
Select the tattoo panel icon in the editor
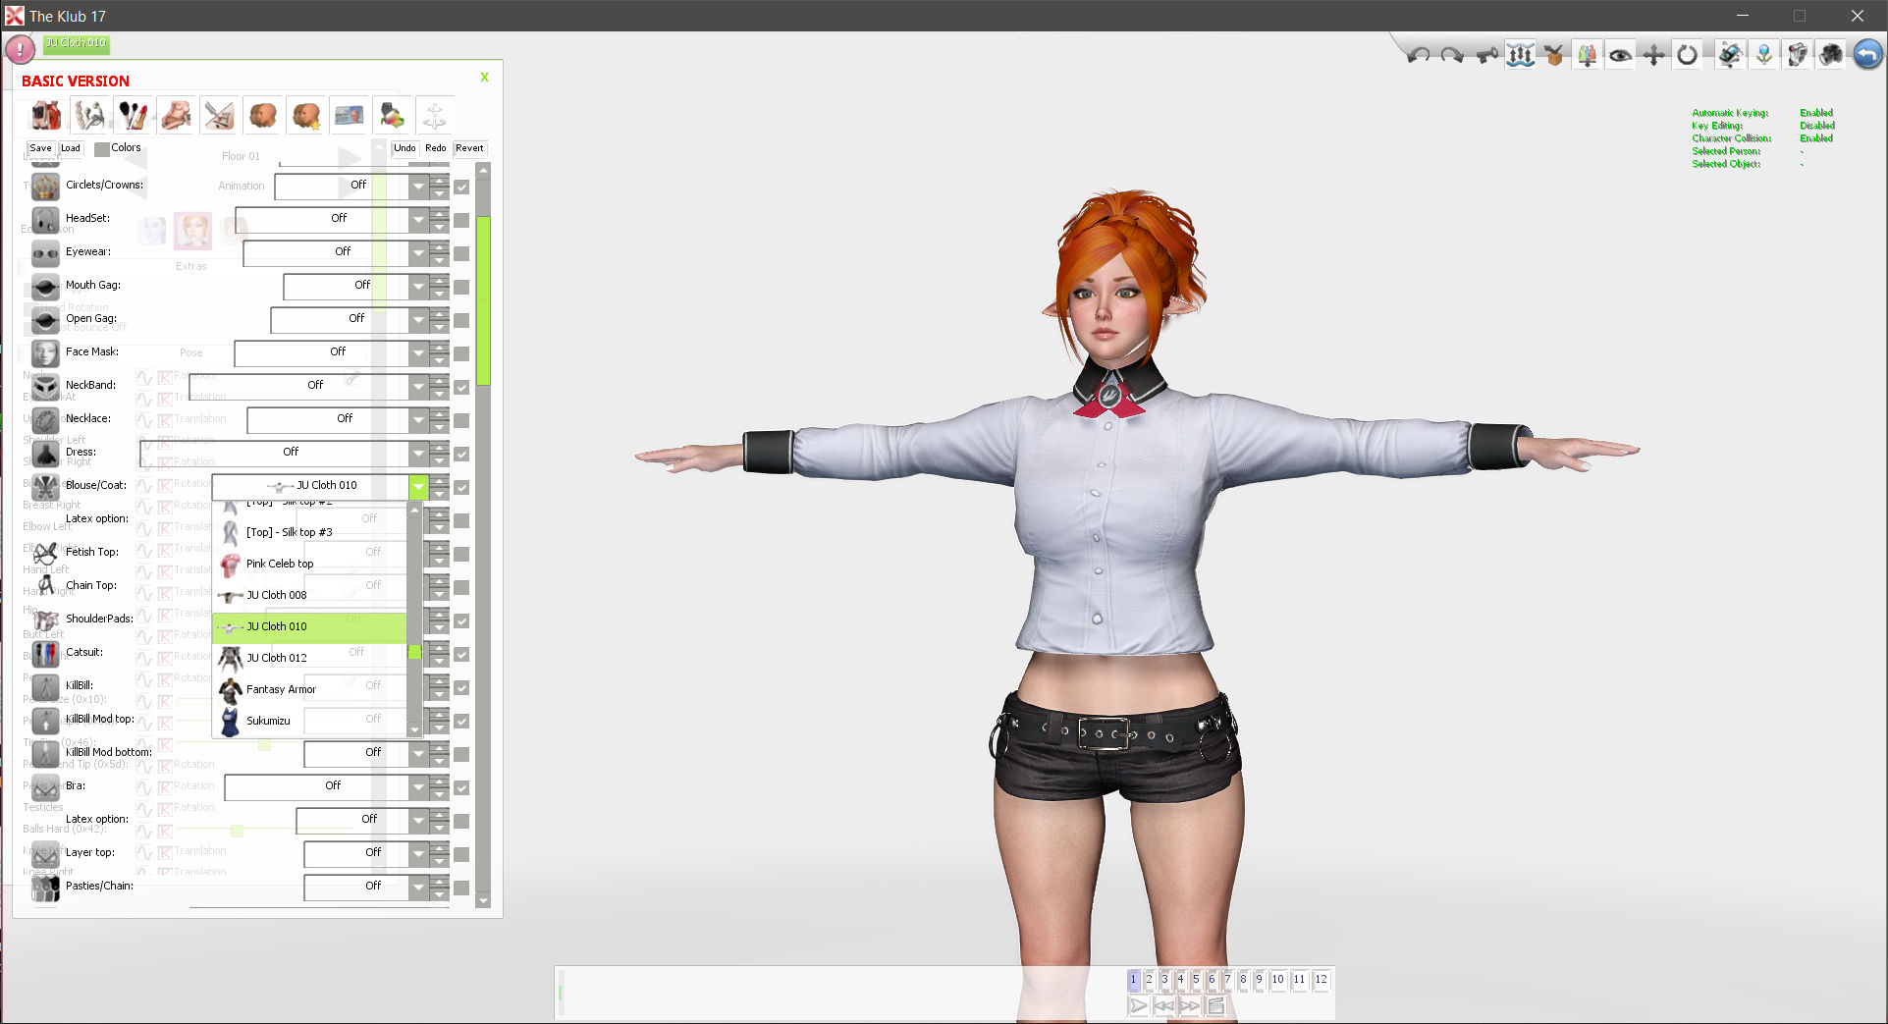click(x=220, y=115)
